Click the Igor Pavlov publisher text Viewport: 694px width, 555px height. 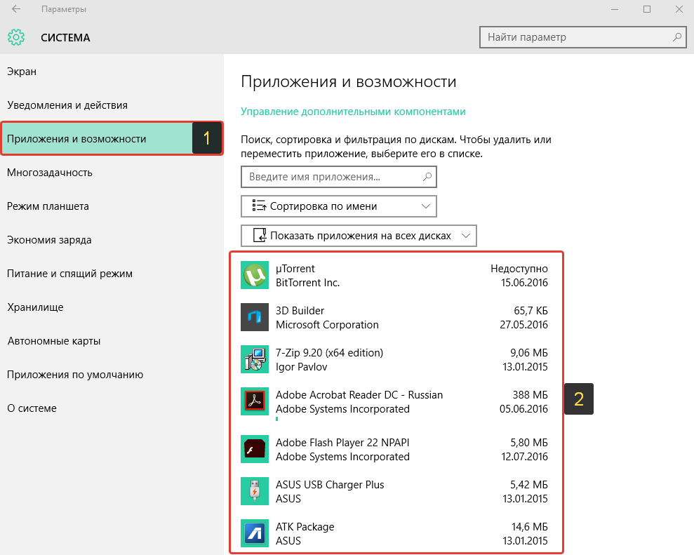302,367
